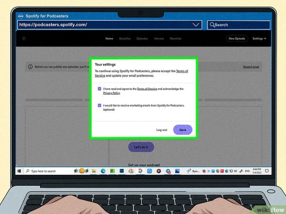Open the Photos app icon on the taskbar
The image size is (286, 214).
coord(177,171)
